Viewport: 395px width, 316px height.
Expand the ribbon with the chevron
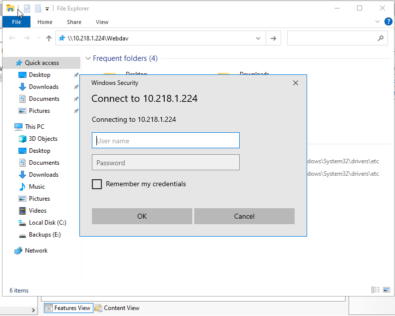378,21
